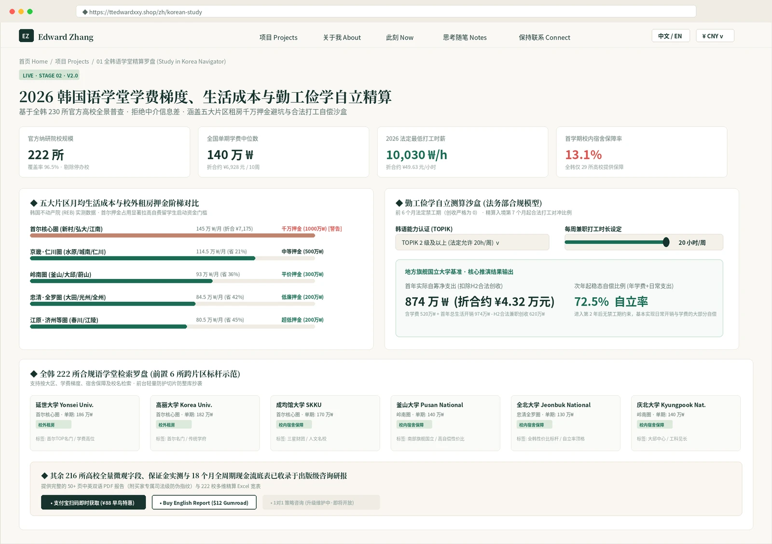This screenshot has height=544, width=772.
Task: Open the 全北大学 Jeonbuk National card
Action: tap(565, 423)
